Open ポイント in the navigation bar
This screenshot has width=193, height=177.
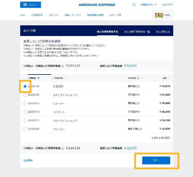[53, 15]
